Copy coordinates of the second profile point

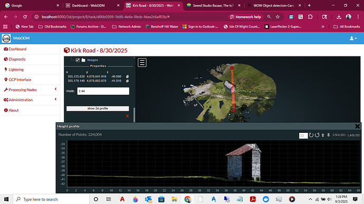point(127,81)
